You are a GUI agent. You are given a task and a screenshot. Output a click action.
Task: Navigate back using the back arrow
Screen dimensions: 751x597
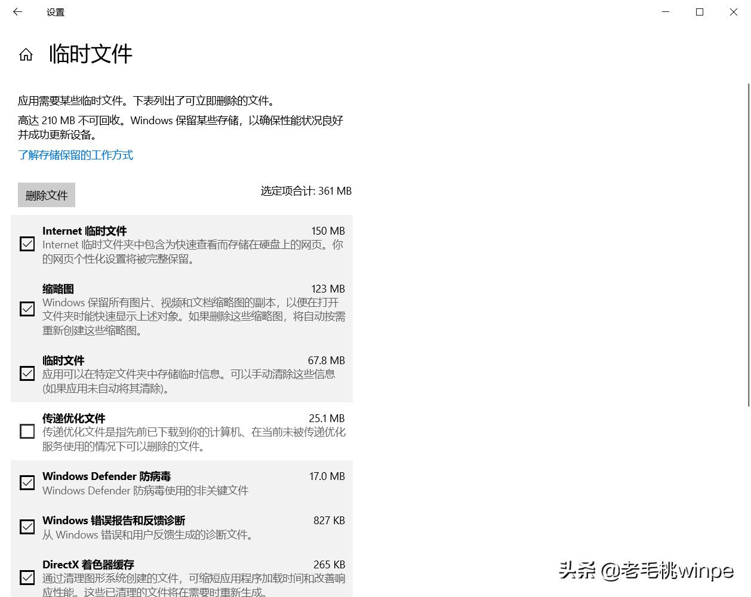[x=17, y=12]
